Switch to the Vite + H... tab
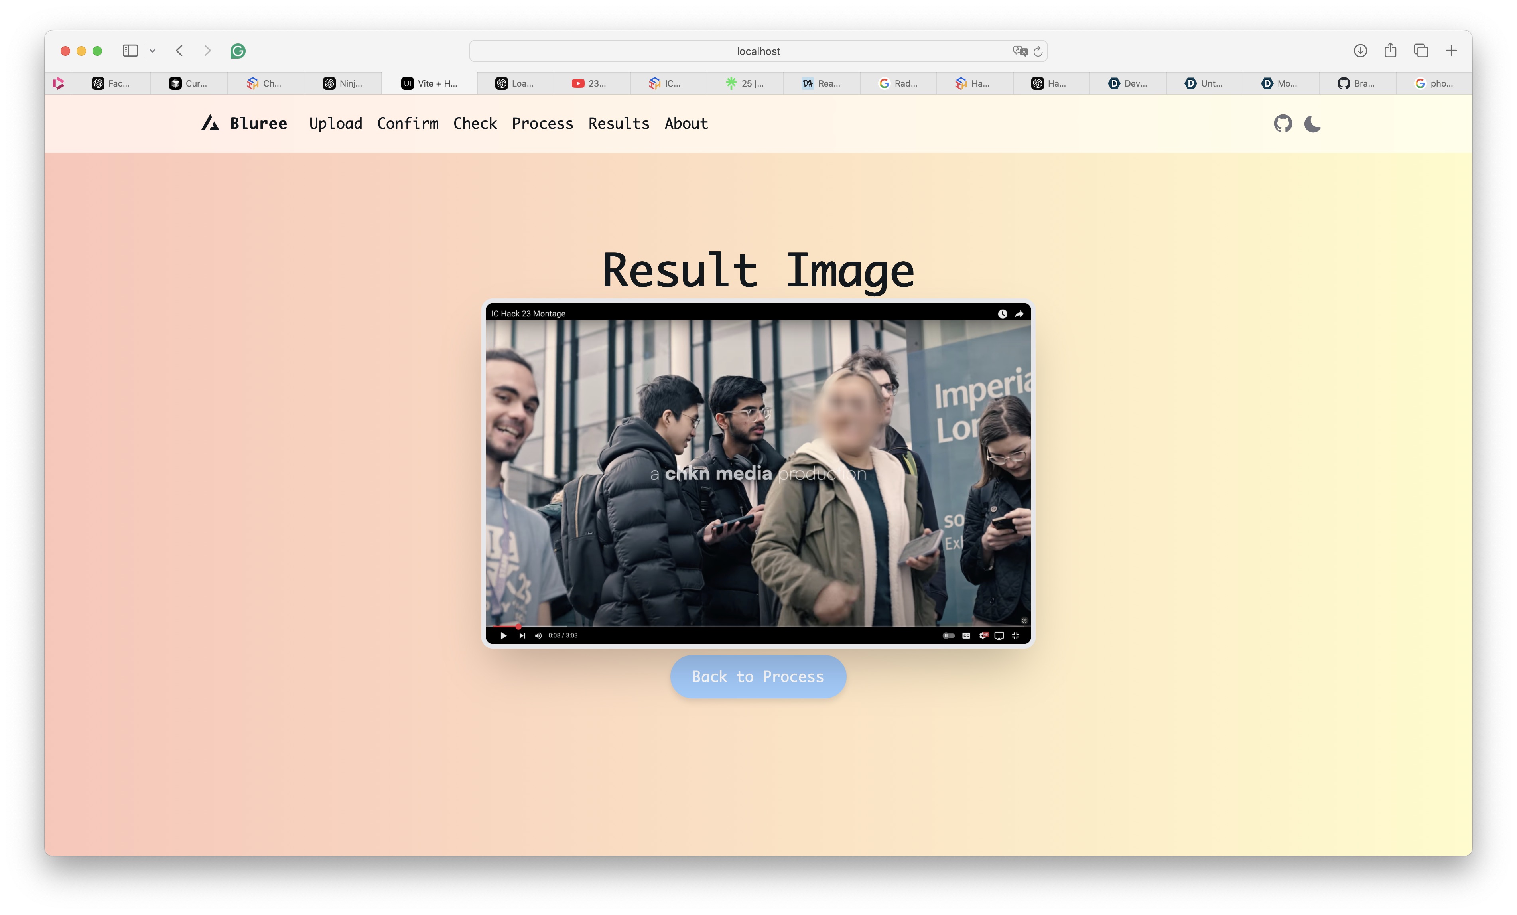1517x915 pixels. click(429, 83)
